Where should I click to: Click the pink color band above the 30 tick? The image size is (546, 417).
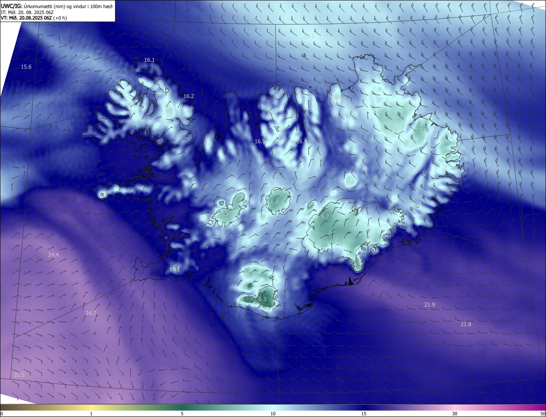[x=455, y=407]
